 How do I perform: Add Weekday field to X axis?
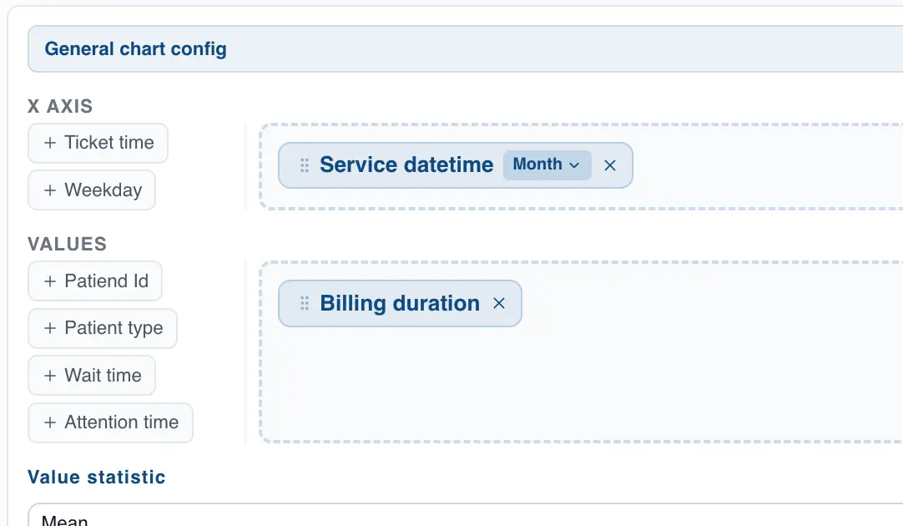[103, 190]
